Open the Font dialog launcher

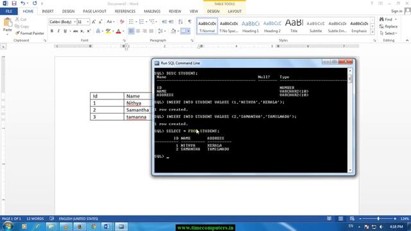(124, 40)
